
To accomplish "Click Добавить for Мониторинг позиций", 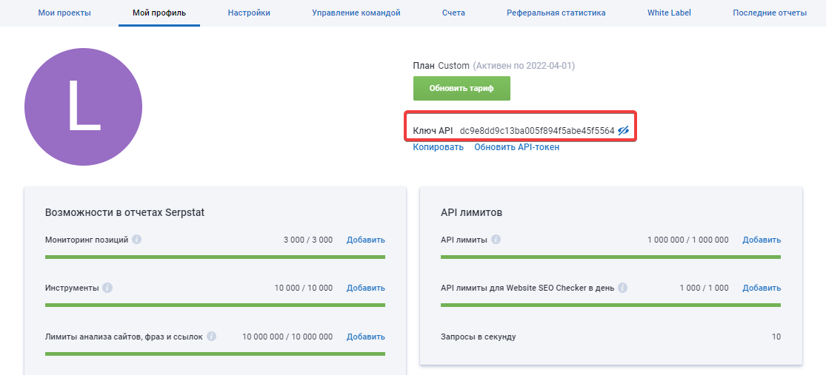I will tap(366, 240).
